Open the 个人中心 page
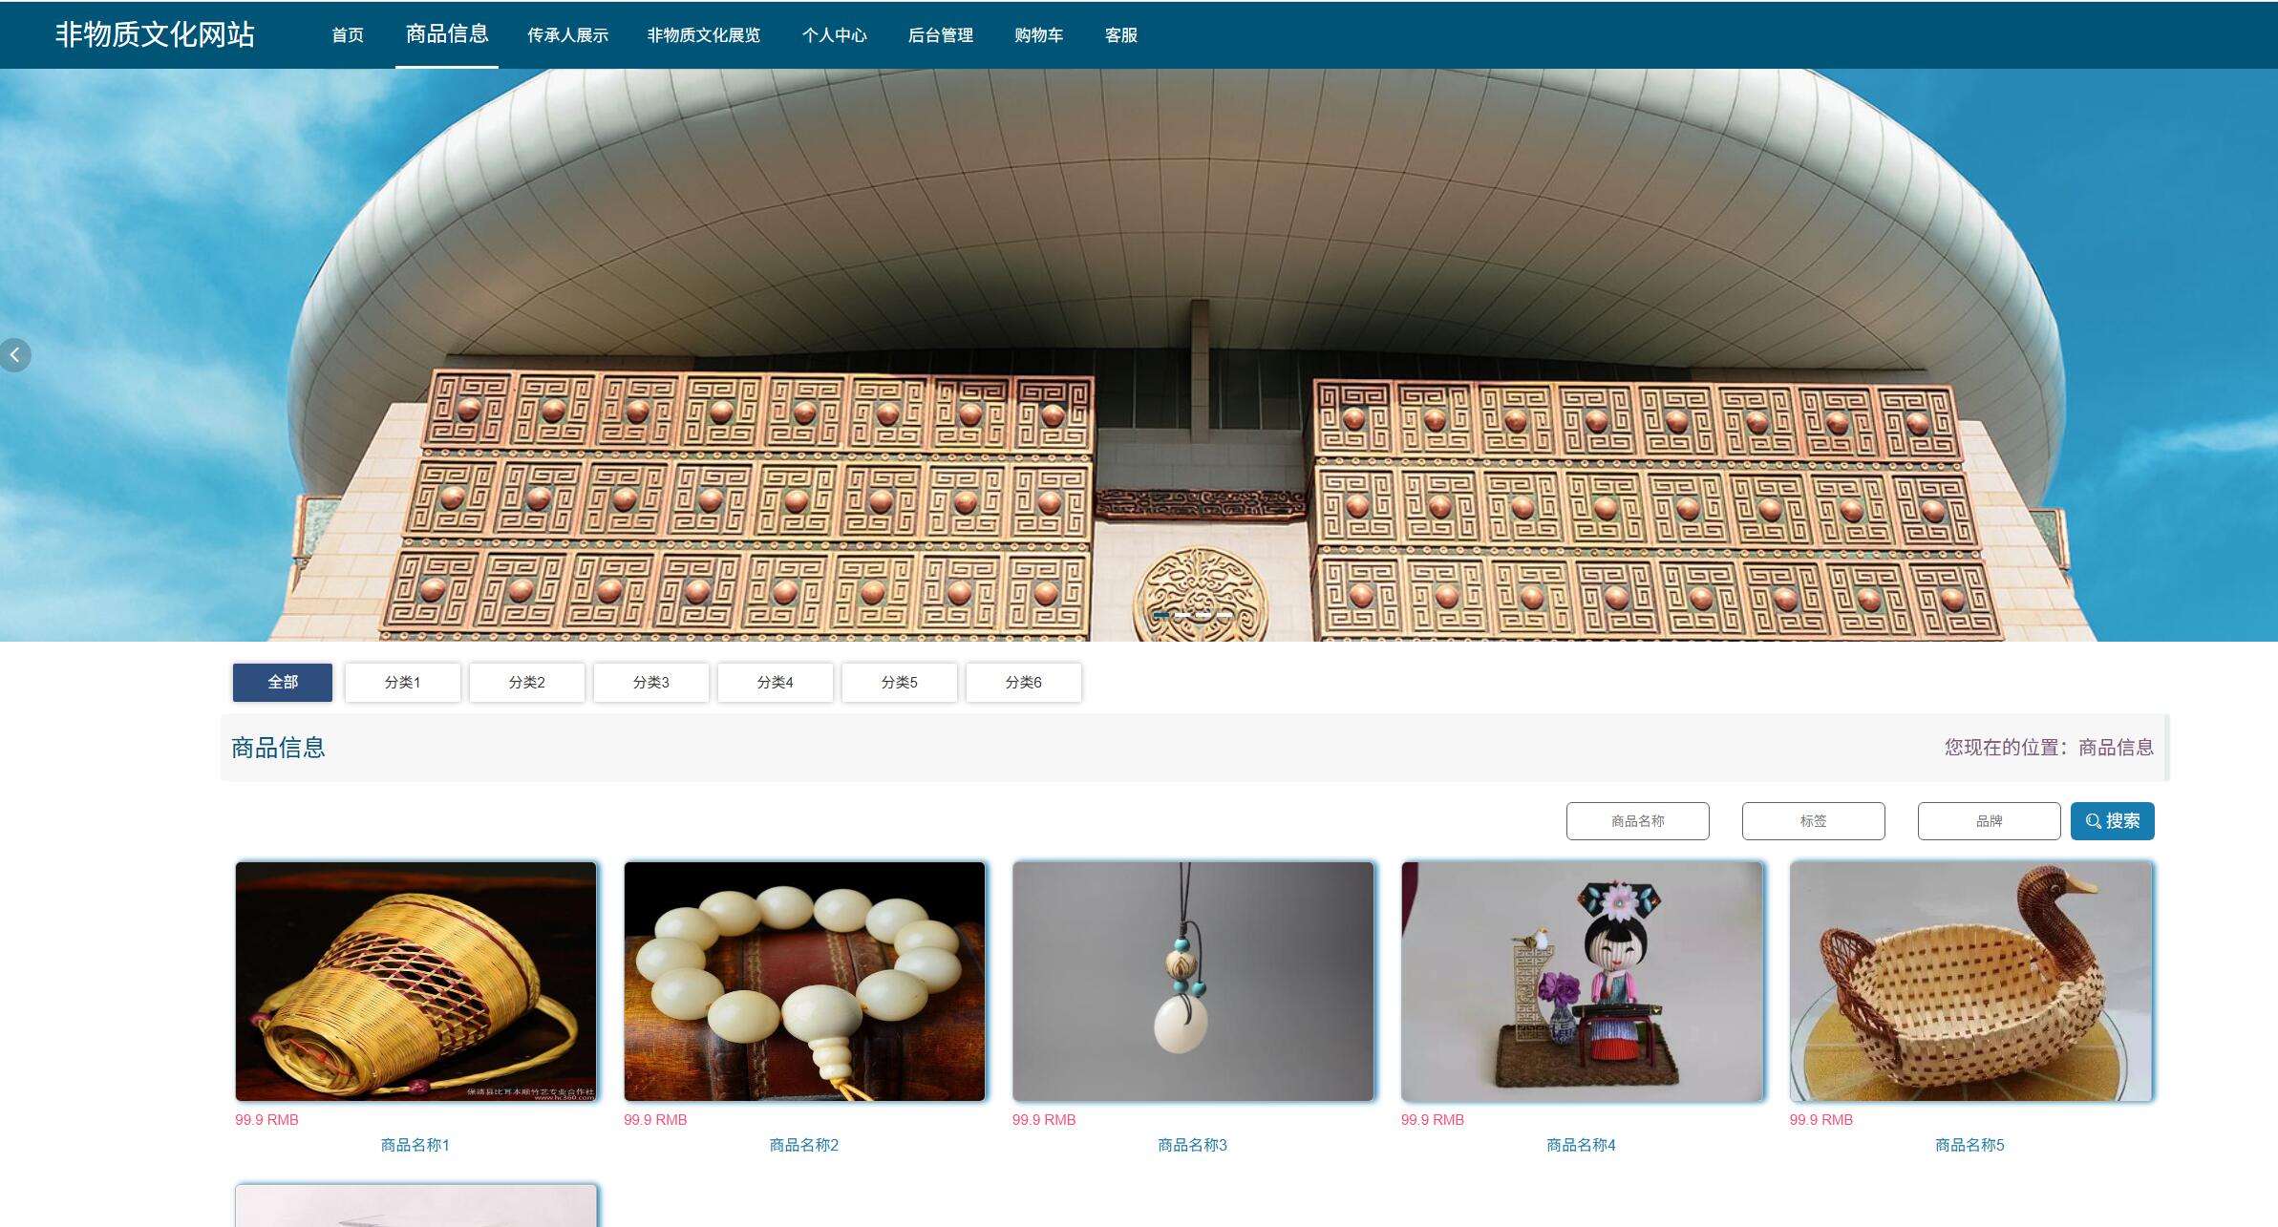 click(834, 35)
